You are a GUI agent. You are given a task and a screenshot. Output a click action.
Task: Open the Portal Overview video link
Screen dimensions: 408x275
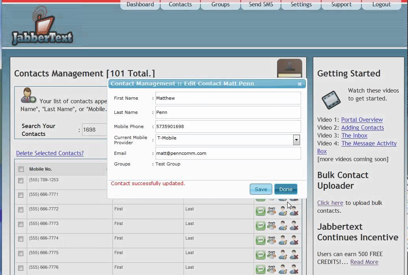(362, 119)
